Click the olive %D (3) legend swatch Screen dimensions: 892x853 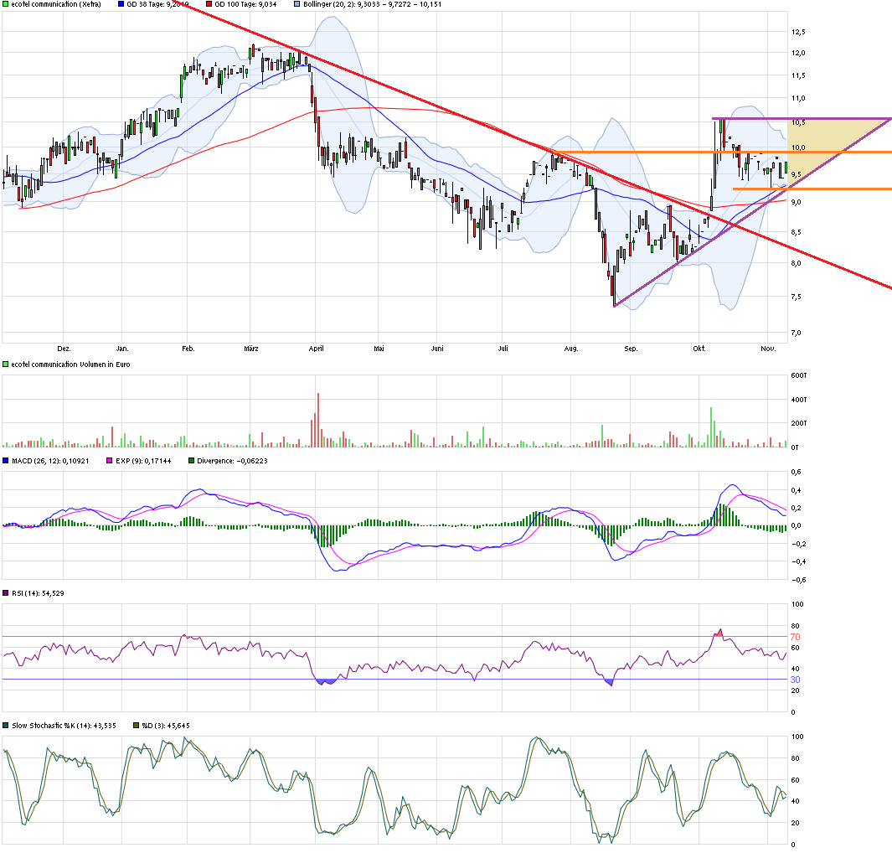coord(136,726)
